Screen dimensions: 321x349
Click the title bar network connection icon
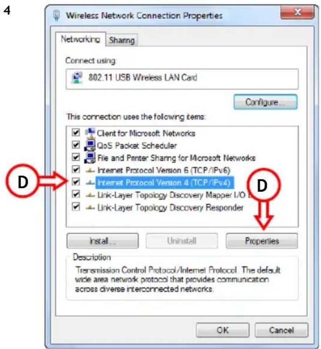[x=56, y=16]
